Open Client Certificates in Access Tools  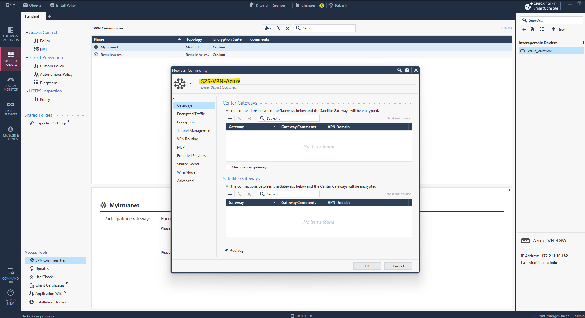pyautogui.click(x=50, y=285)
